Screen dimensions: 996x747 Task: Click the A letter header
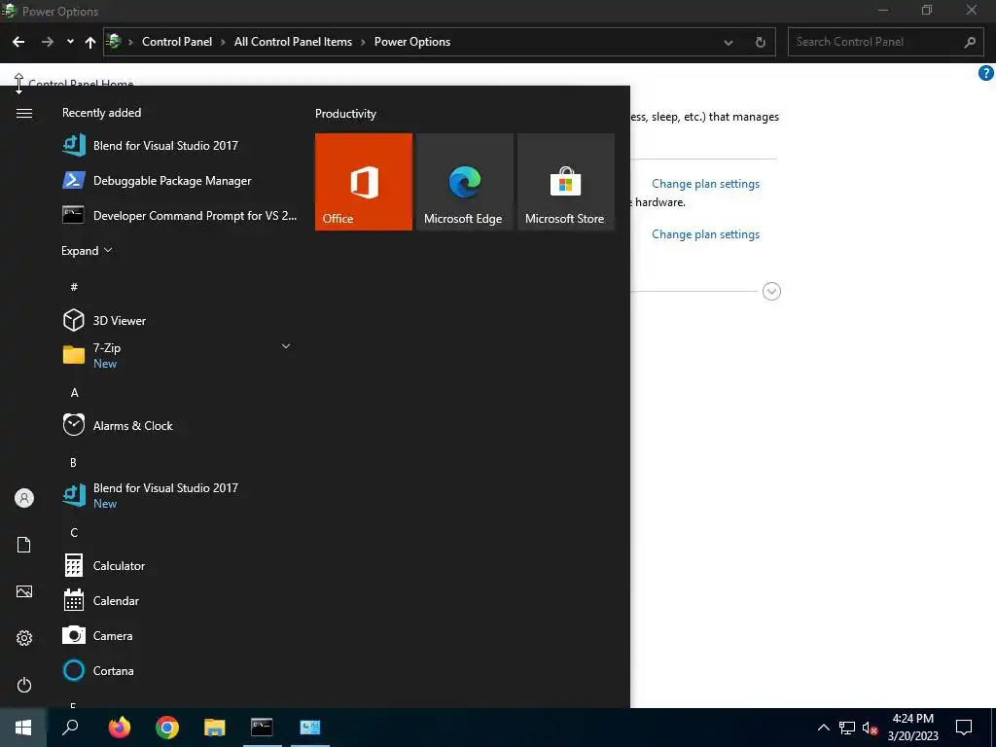click(74, 393)
